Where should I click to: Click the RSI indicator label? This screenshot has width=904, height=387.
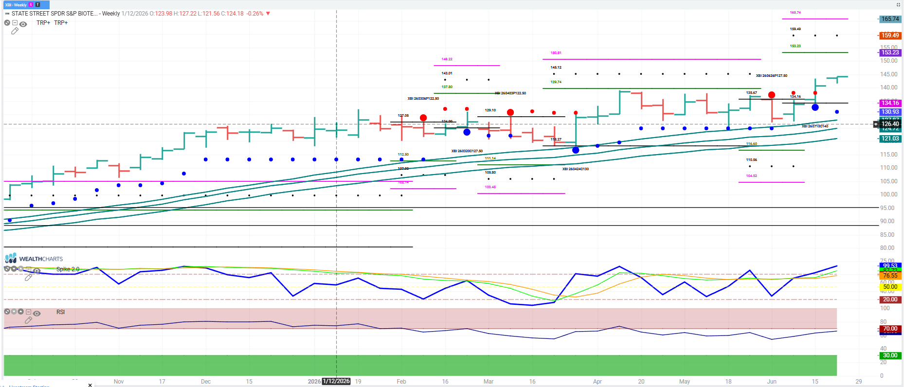pos(60,312)
